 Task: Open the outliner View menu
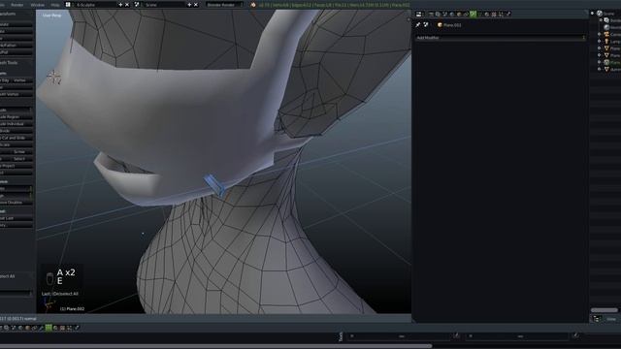click(x=612, y=319)
